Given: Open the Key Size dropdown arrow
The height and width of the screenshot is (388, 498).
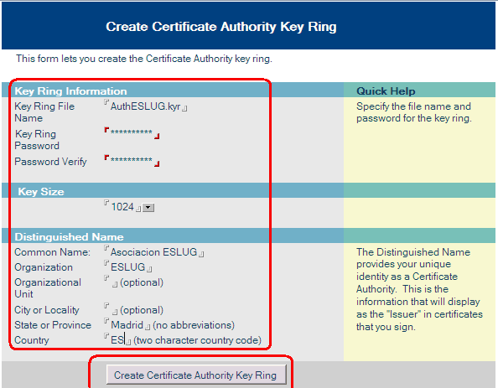Looking at the screenshot, I should coord(148,208).
